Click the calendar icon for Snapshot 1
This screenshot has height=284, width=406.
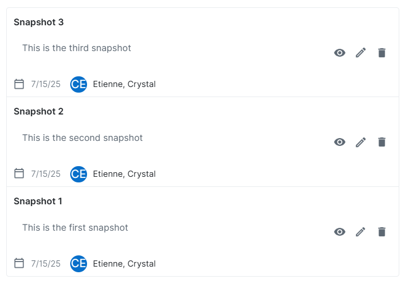pos(19,263)
